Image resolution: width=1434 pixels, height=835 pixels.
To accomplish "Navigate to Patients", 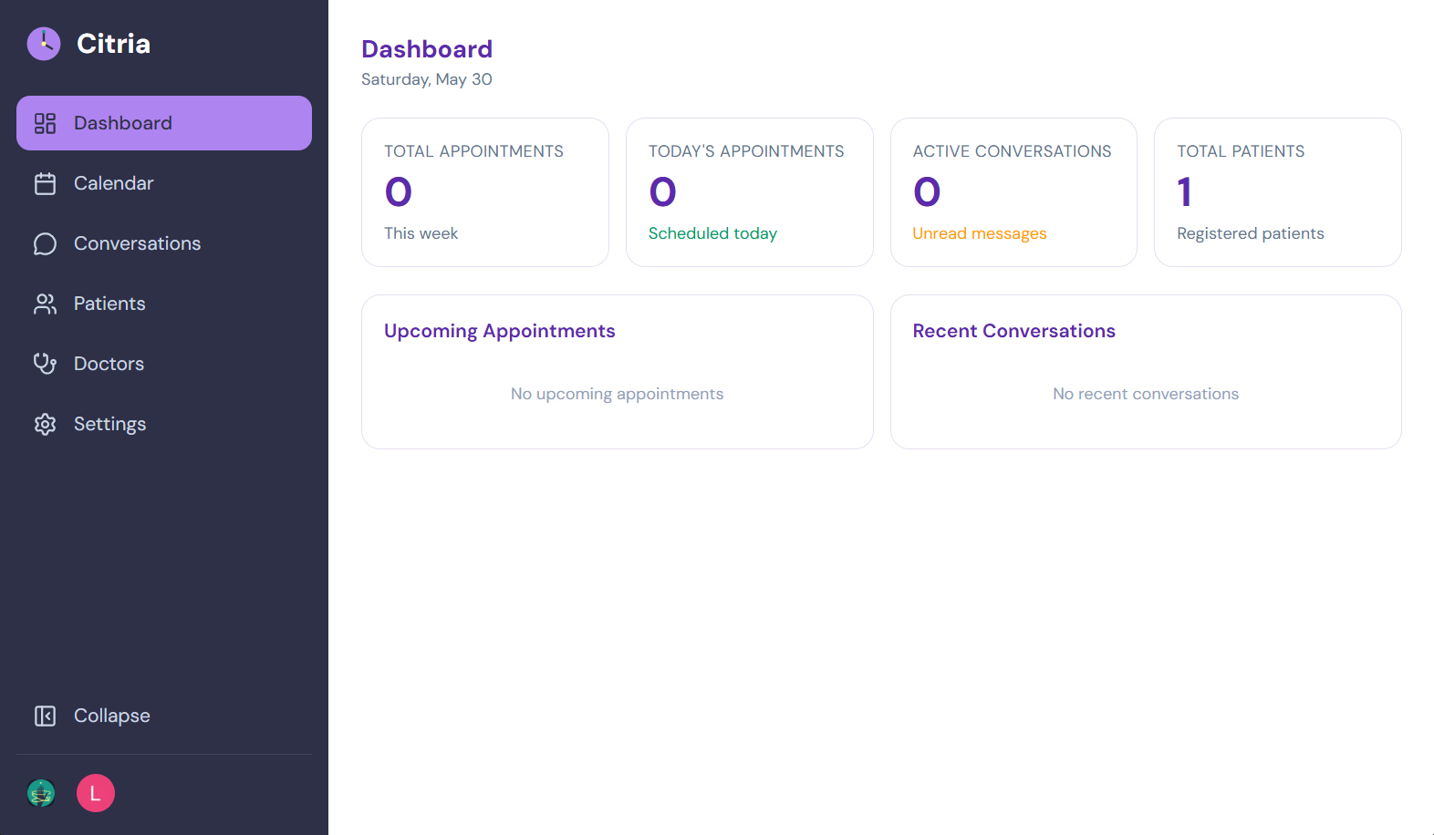I will [164, 304].
